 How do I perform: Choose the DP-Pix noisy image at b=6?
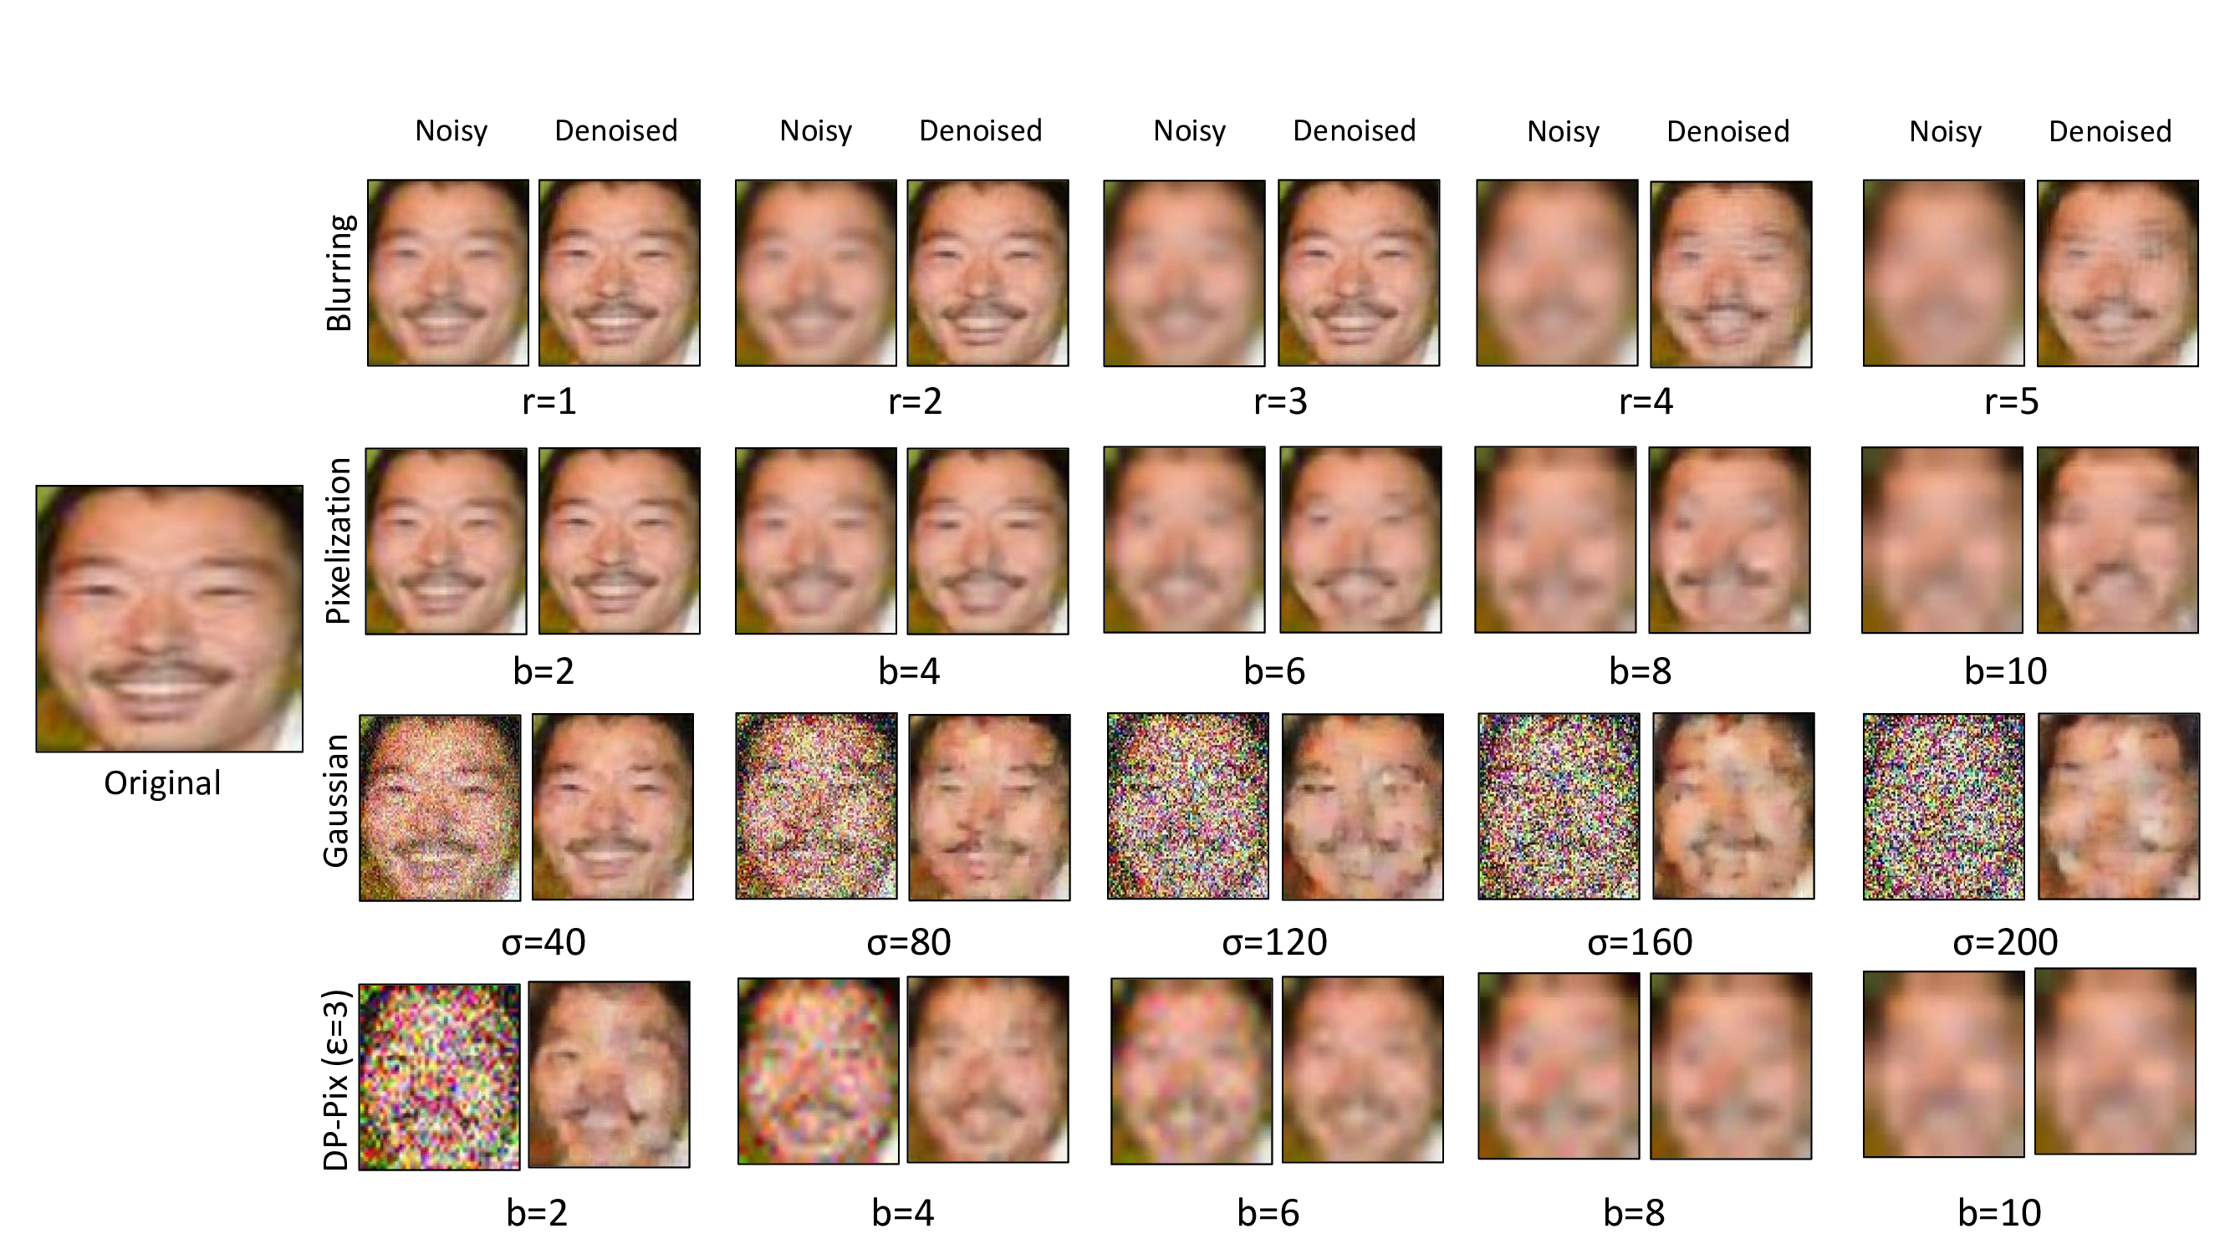pos(1192,1072)
